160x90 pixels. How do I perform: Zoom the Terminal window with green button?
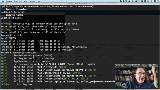click(6, 3)
